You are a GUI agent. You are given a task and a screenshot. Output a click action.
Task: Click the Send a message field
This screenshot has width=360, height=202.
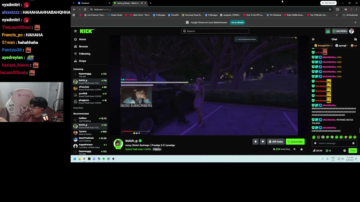coord(334,143)
